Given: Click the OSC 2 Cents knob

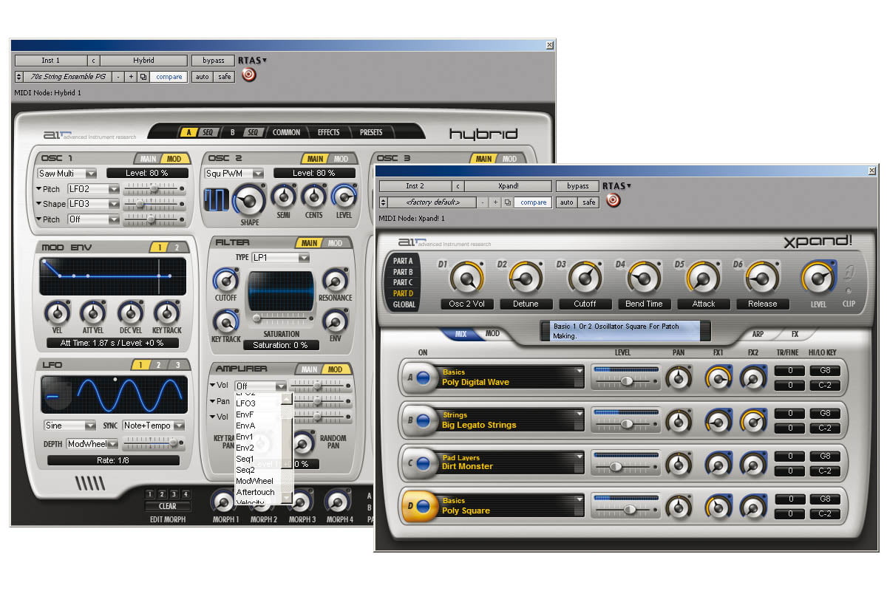Looking at the screenshot, I should [x=313, y=197].
